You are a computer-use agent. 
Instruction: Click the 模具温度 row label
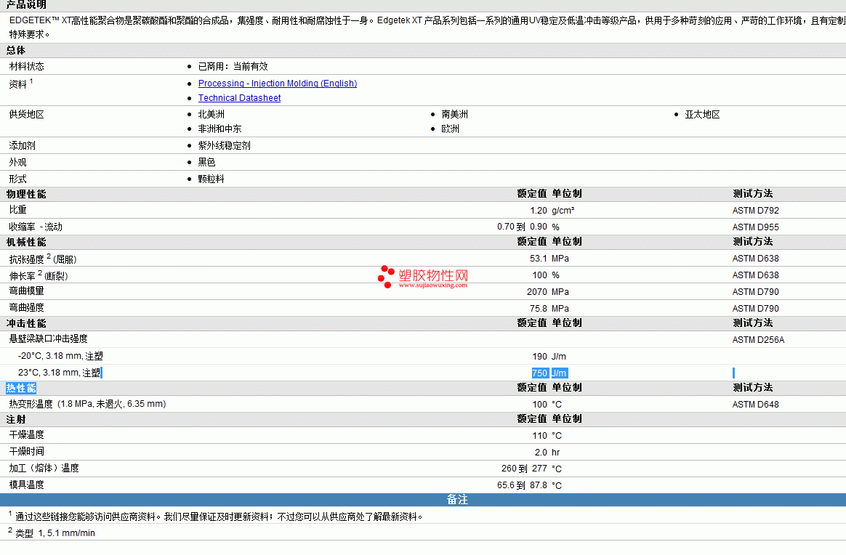(26, 485)
